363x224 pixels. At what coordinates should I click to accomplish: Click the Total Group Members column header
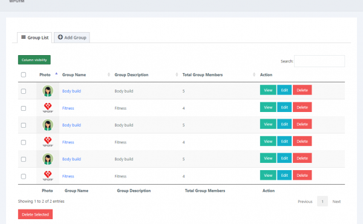click(x=202, y=75)
